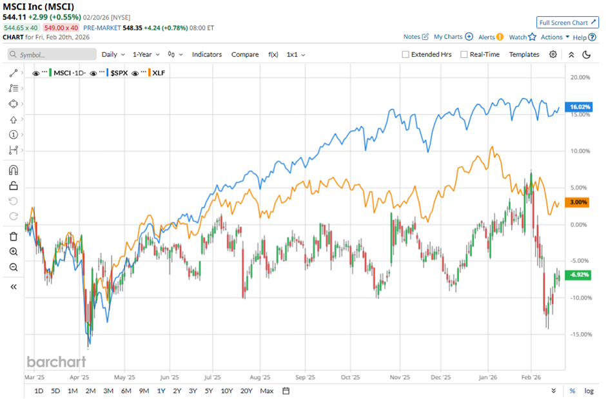Viewport: 606px width, 399px height.
Task: Expand the bottom panel double-chevron
Action: pyautogui.click(x=553, y=391)
